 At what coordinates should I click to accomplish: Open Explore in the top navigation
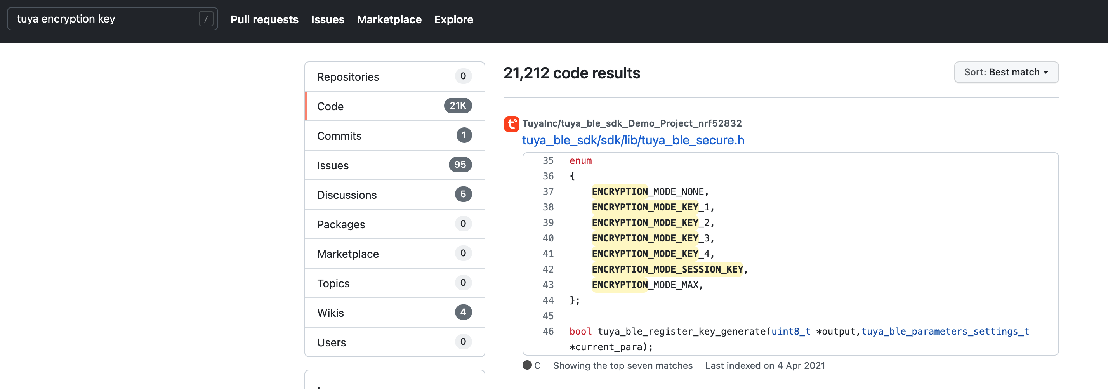tap(453, 19)
